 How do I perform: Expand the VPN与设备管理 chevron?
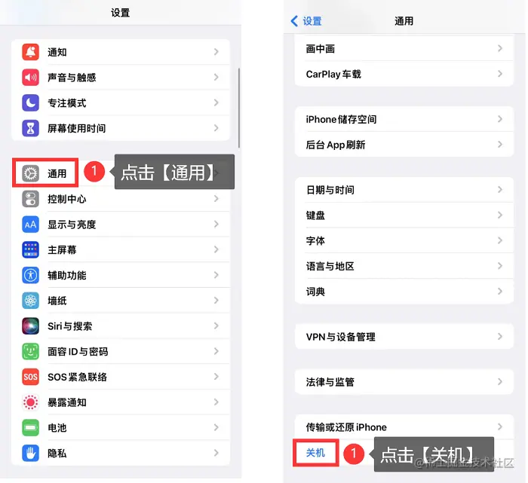tap(500, 336)
